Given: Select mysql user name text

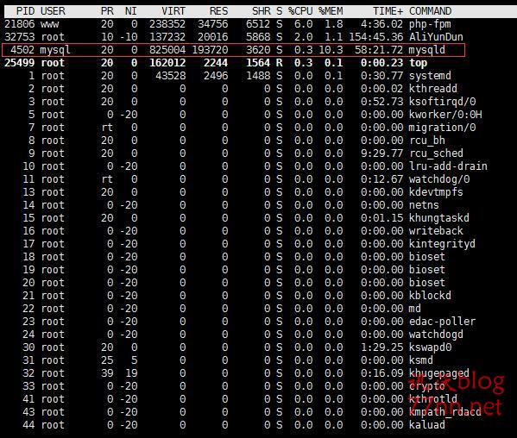Looking at the screenshot, I should (x=55, y=50).
